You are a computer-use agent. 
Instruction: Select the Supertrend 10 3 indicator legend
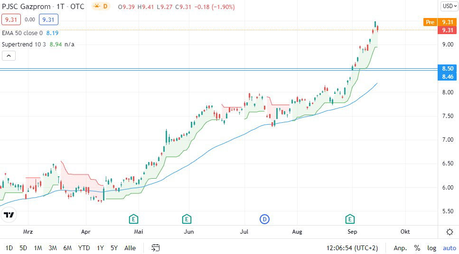24,45
